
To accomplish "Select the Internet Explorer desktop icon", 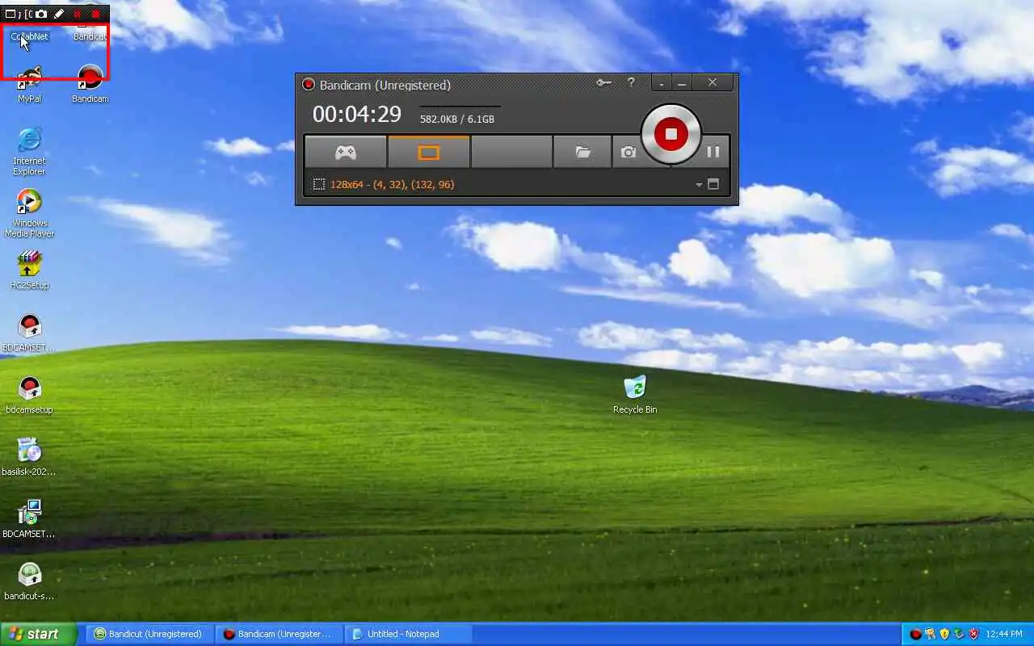I will click(29, 151).
